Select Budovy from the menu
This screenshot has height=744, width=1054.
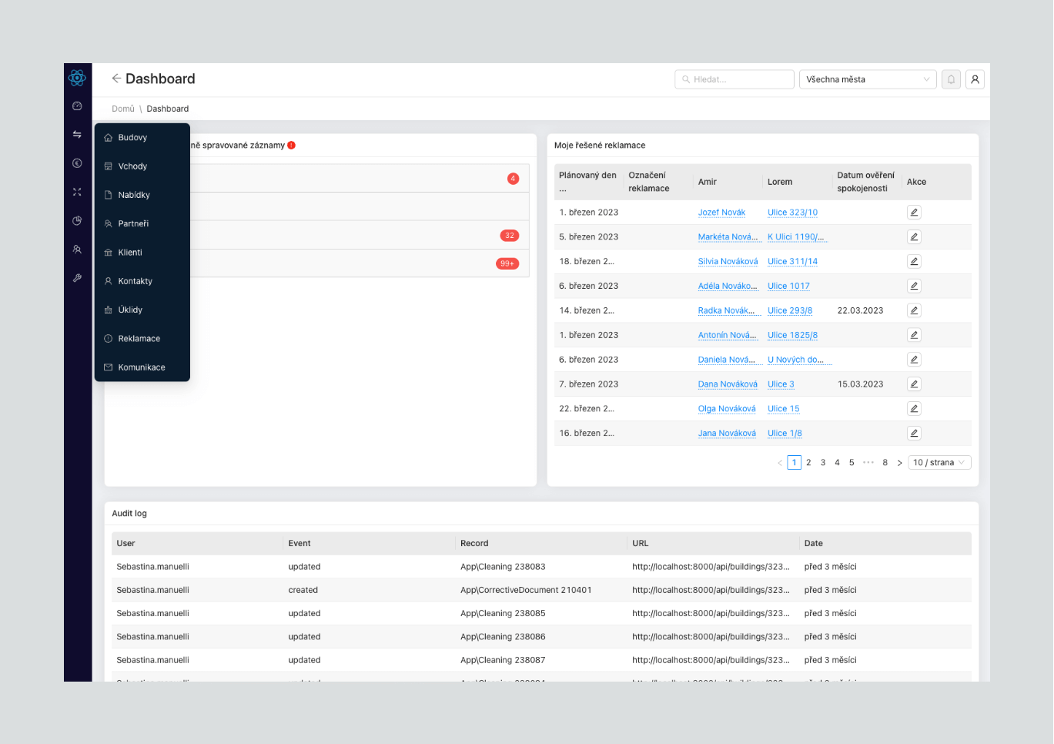pyautogui.click(x=142, y=138)
